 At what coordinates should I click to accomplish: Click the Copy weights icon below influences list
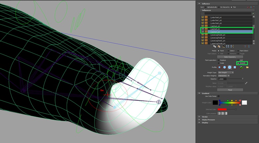pos(215,47)
